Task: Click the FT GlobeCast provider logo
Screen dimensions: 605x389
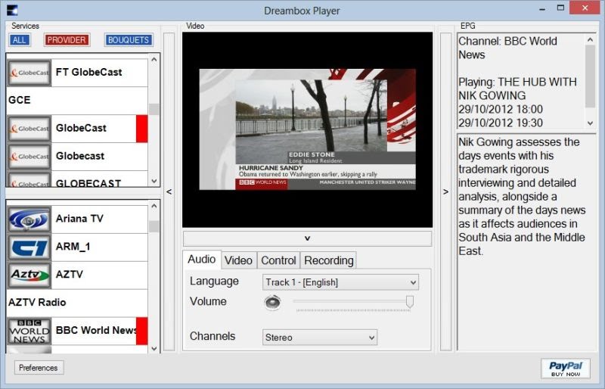Action: (x=29, y=73)
